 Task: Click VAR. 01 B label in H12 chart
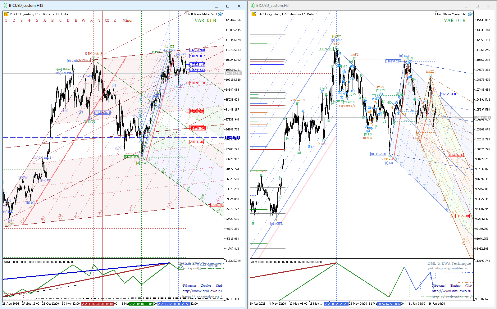pos(205,20)
